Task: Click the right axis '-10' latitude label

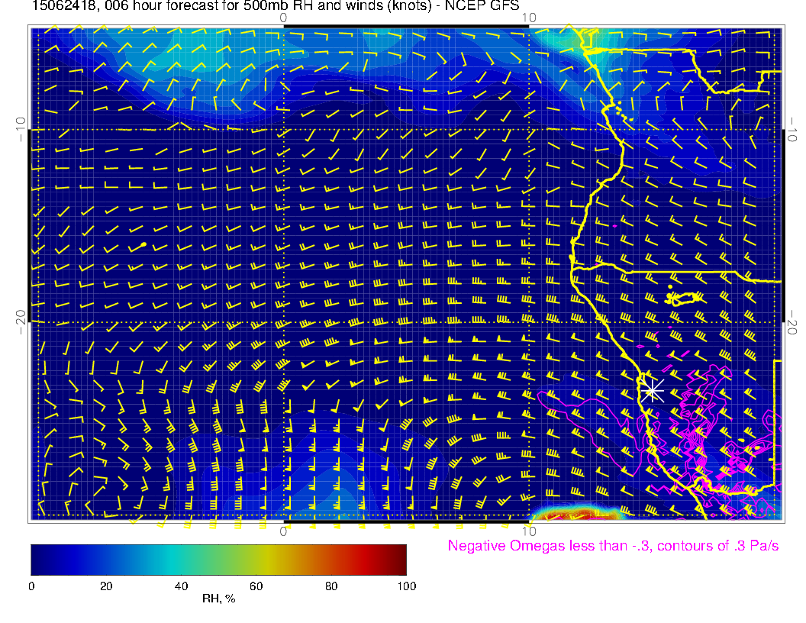Action: click(792, 130)
